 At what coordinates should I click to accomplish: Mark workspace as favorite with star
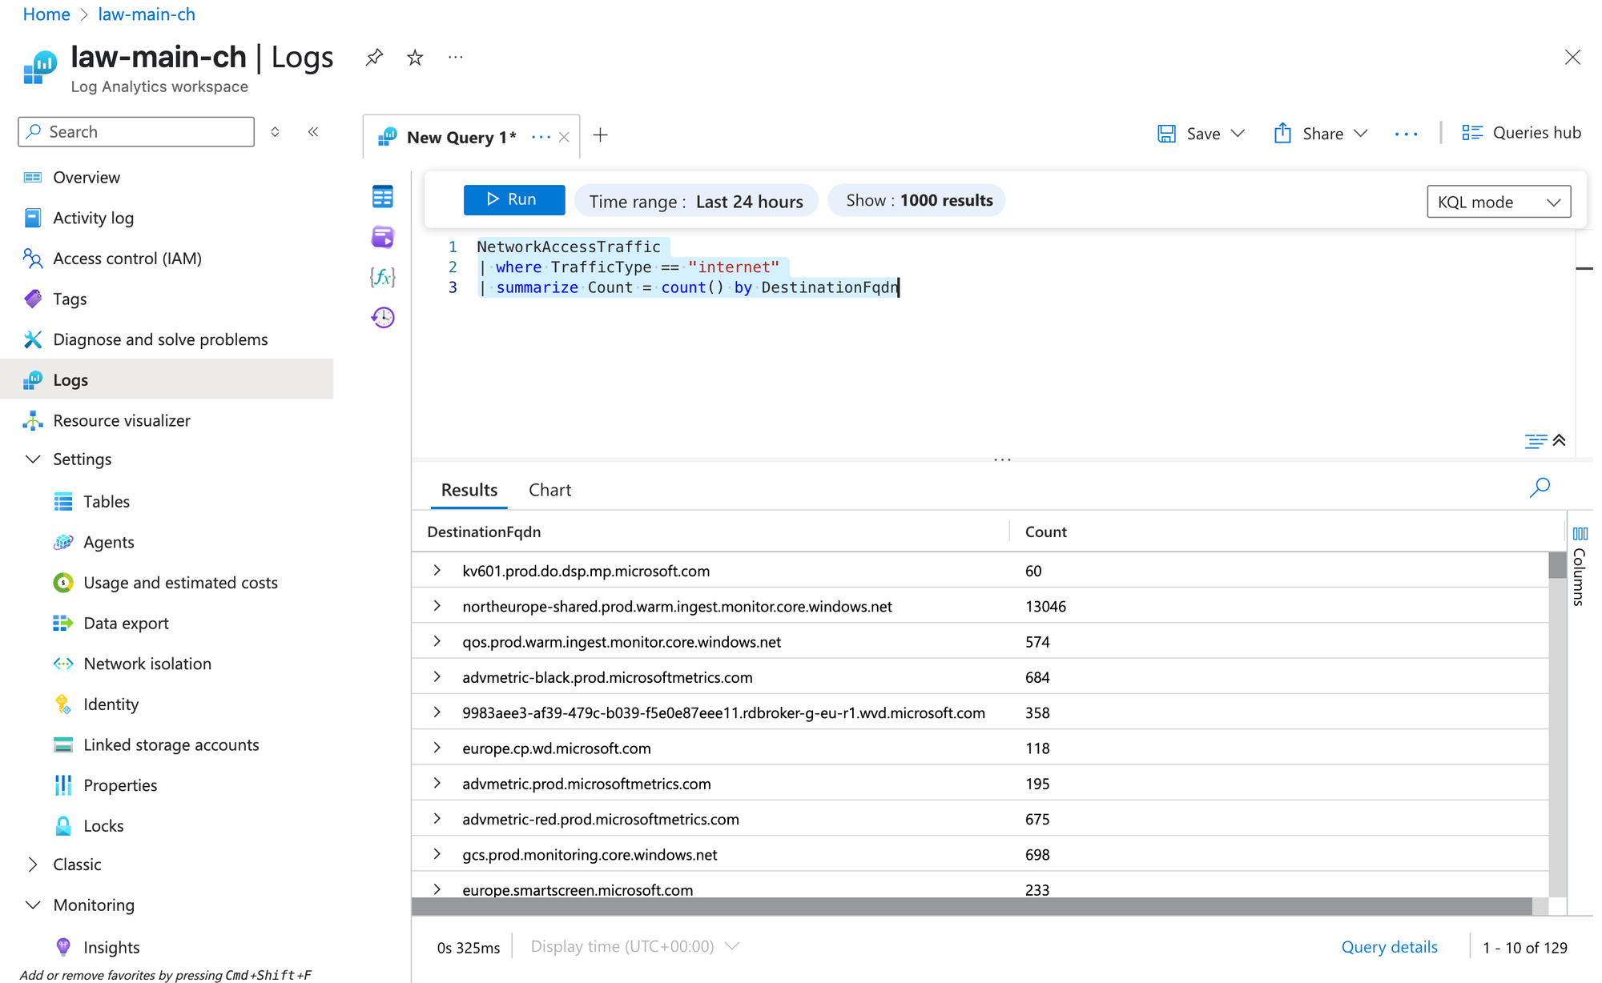(415, 58)
